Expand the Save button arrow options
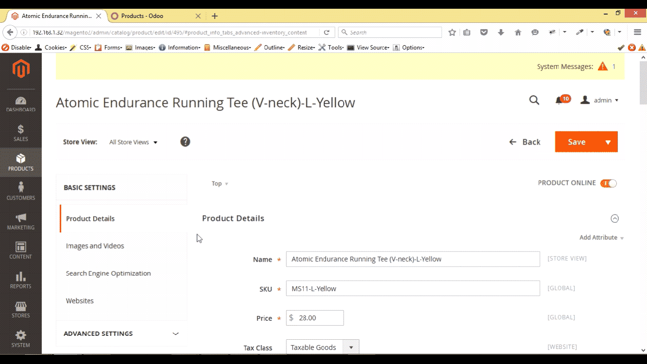The height and width of the screenshot is (364, 647). 608,142
